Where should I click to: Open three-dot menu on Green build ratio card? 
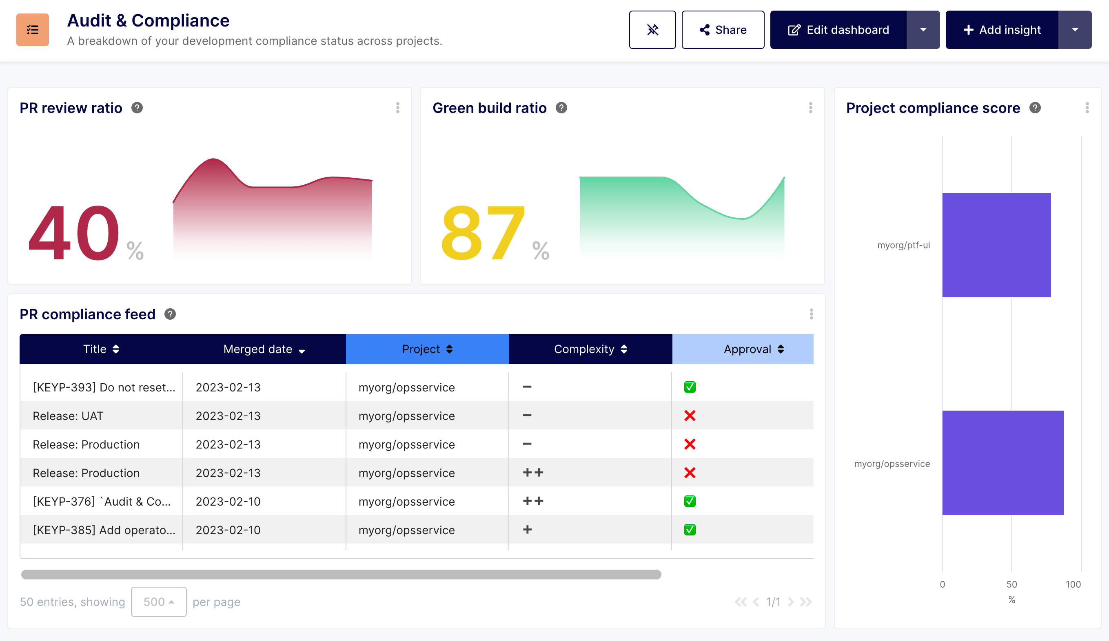[810, 108]
